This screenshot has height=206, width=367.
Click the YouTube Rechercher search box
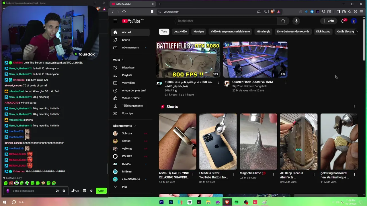[226, 21]
